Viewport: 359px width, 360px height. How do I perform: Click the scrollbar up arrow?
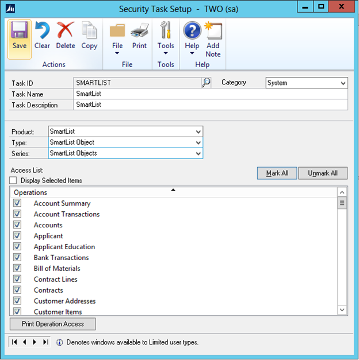click(x=342, y=192)
